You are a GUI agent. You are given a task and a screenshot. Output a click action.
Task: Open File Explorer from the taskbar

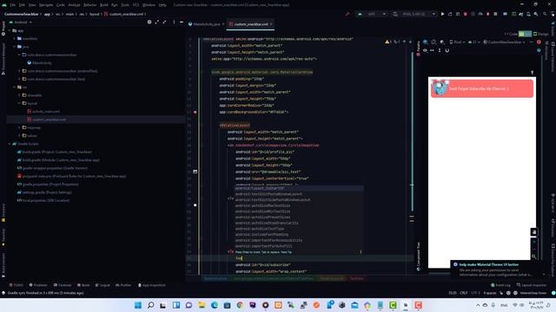(x=202, y=305)
